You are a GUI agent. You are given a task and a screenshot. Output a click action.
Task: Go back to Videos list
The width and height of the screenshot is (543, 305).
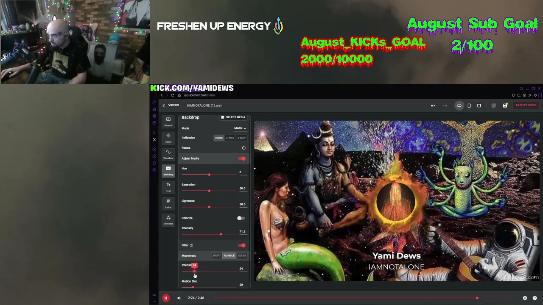click(171, 105)
